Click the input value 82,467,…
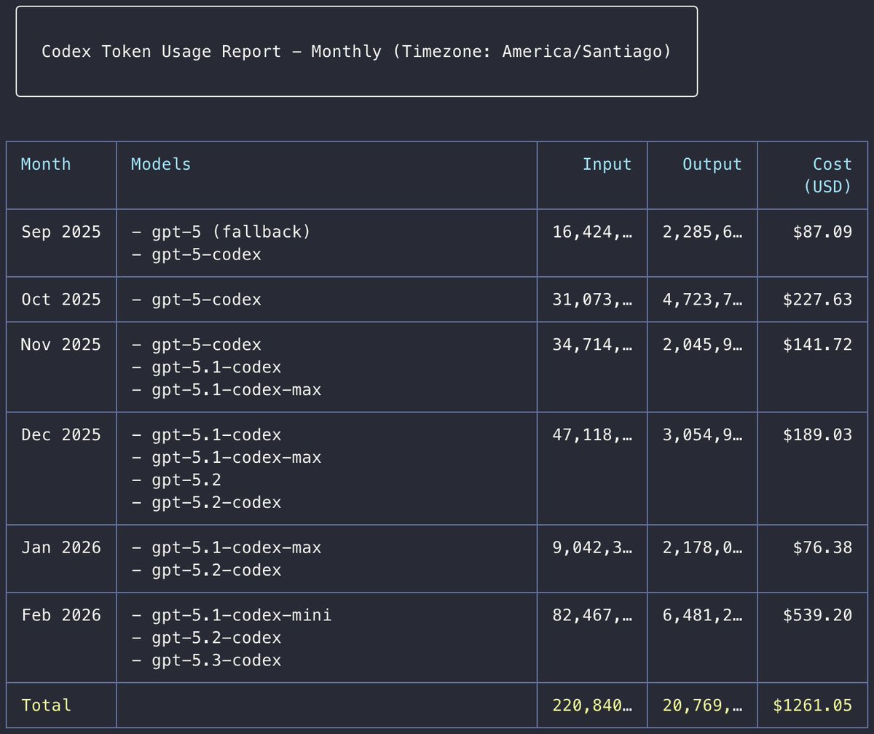874x734 pixels. [x=593, y=616]
